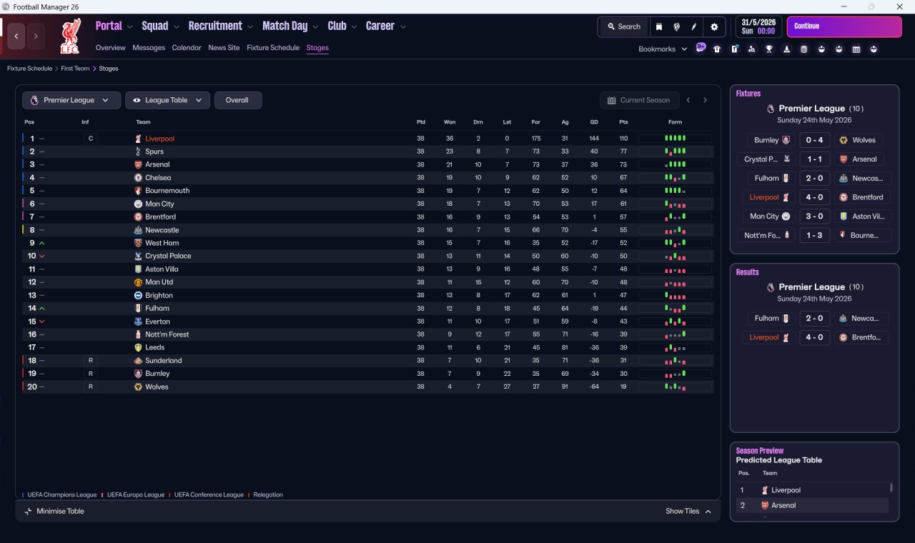This screenshot has height=543, width=915.
Task: Open the training cone bookmark icon
Action: tap(786, 49)
